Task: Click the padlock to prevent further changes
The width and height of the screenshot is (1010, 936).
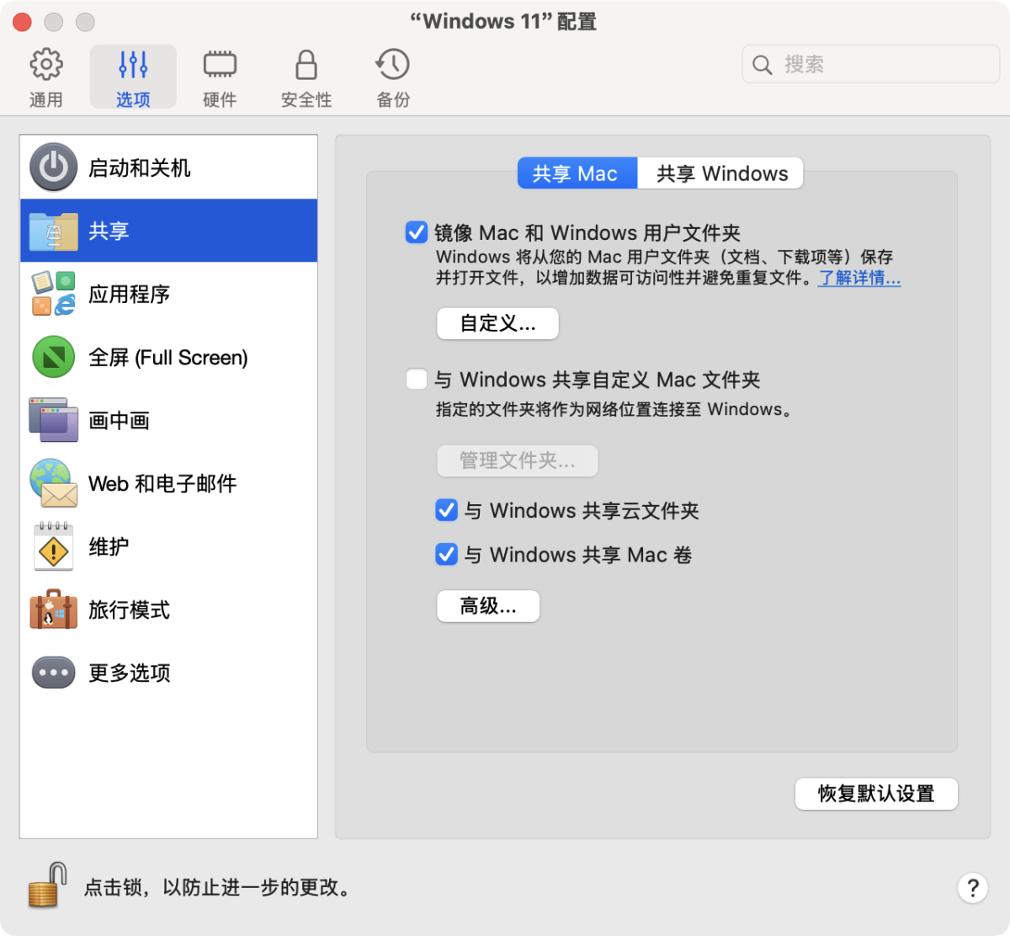Action: [x=47, y=885]
